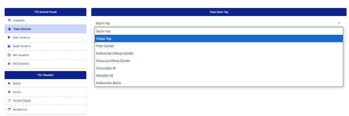The image size is (349, 116).
Task: Click the sync icon beside Yeniden Kur
Action: point(9,110)
